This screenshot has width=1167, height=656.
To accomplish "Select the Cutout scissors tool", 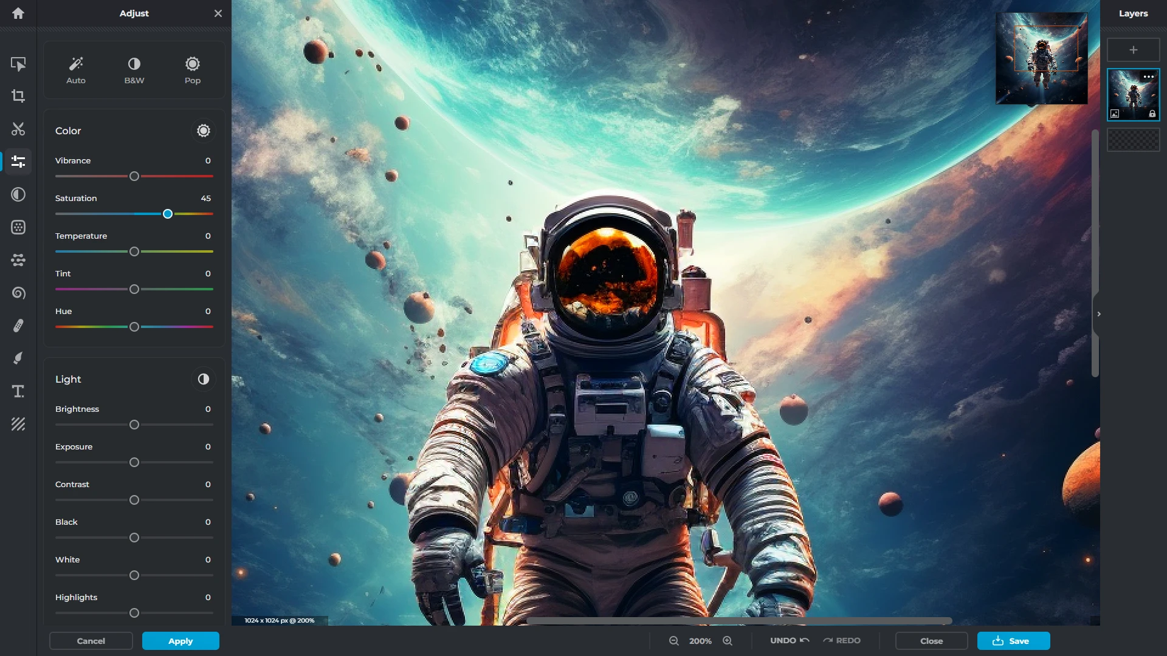I will (x=18, y=129).
